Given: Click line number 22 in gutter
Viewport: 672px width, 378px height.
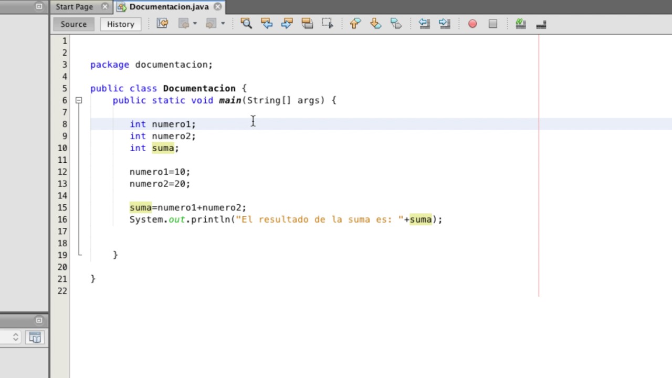Looking at the screenshot, I should (62, 291).
